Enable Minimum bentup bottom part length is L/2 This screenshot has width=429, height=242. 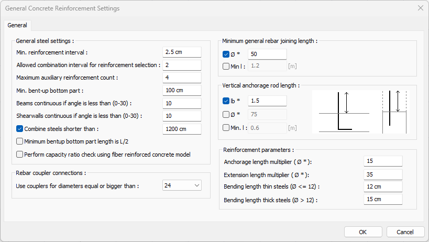coord(20,141)
